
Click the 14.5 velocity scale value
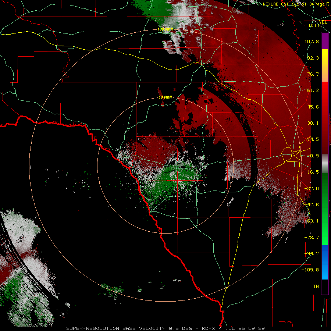[x=313, y=139]
